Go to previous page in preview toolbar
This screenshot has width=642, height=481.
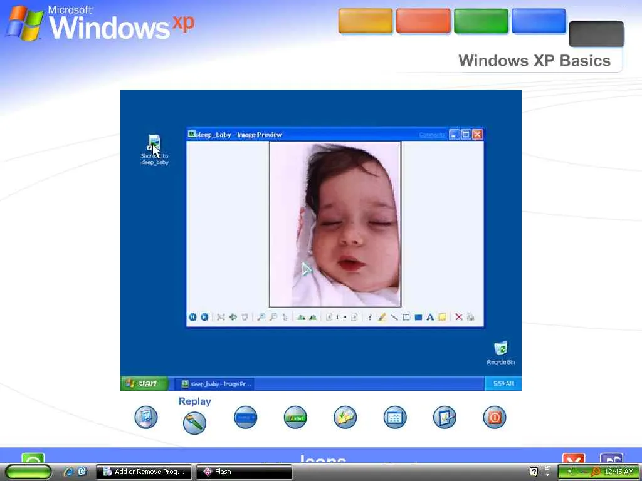click(x=329, y=317)
